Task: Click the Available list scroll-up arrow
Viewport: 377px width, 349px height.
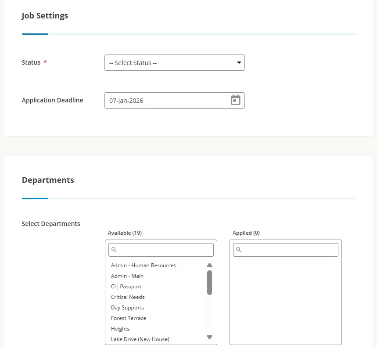Action: (209, 265)
